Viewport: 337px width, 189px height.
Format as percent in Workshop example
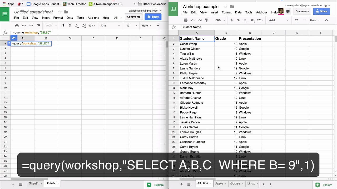239,20
